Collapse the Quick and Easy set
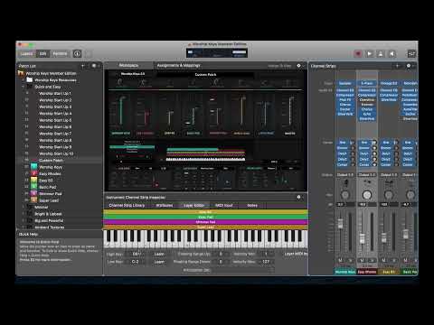The width and height of the screenshot is (434, 325). [24, 87]
